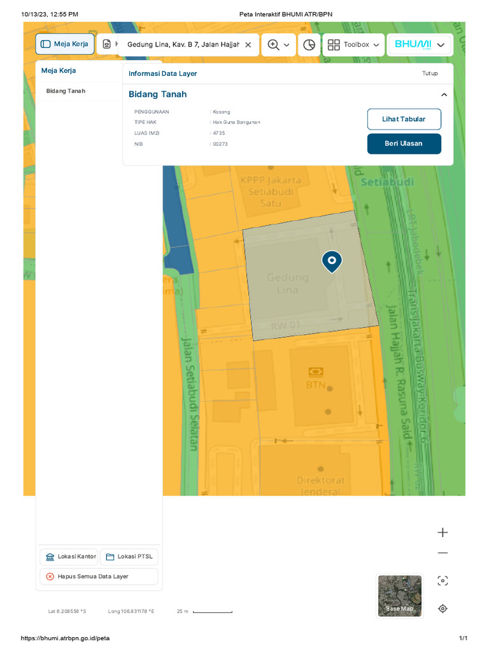Zoom in with the plus icon

443,532
